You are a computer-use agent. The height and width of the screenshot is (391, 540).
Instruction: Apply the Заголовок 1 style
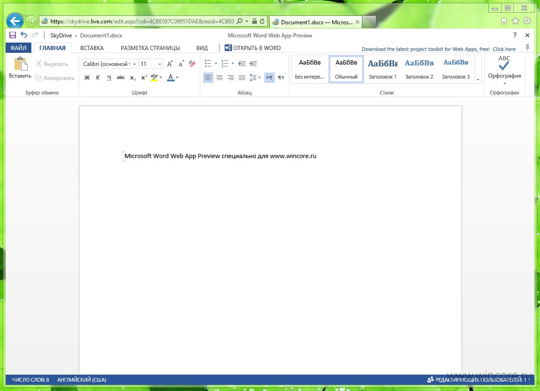(x=383, y=69)
